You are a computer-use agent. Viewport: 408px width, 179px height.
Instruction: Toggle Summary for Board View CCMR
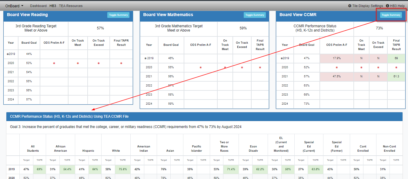[391, 14]
